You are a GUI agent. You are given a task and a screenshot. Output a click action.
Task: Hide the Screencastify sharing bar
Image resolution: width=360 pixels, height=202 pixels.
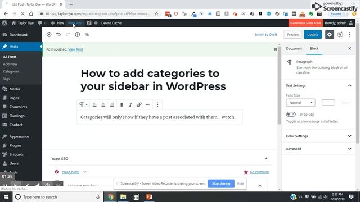(x=240, y=183)
